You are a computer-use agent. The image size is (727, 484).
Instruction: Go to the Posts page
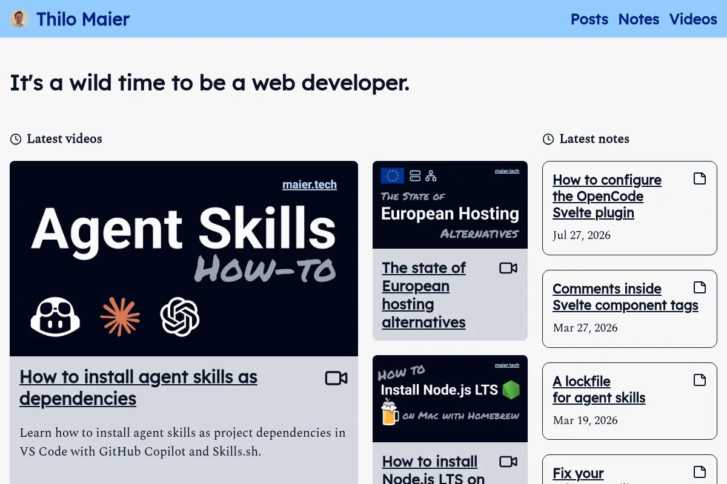coord(589,19)
